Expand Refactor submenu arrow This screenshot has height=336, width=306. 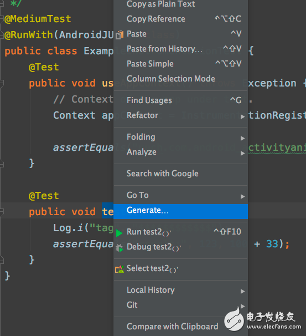coord(242,116)
